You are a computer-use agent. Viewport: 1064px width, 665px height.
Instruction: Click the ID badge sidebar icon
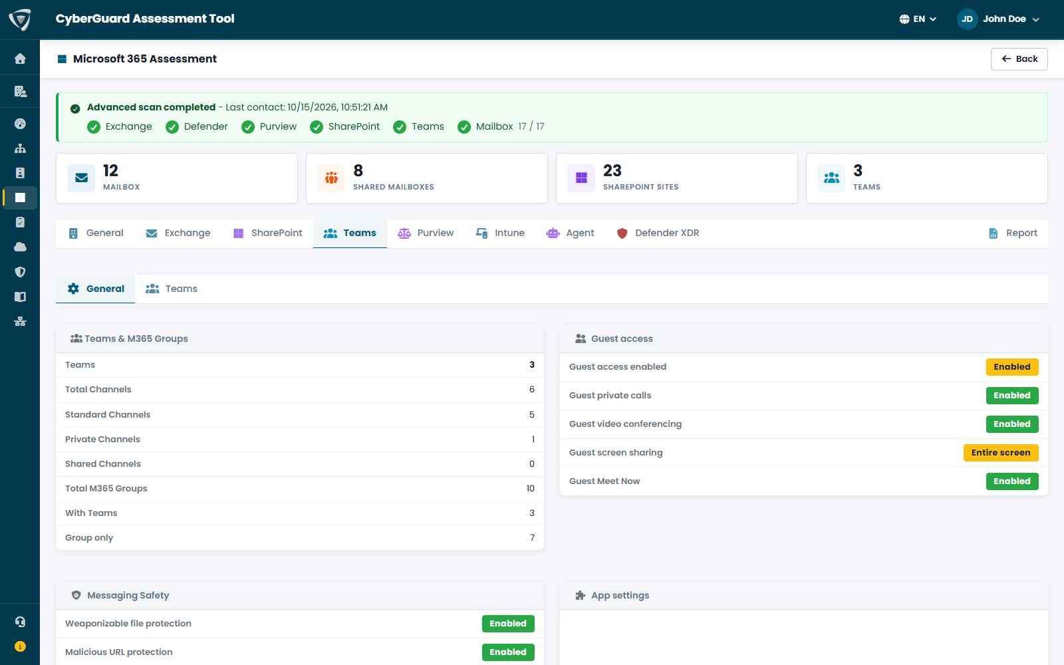[20, 173]
